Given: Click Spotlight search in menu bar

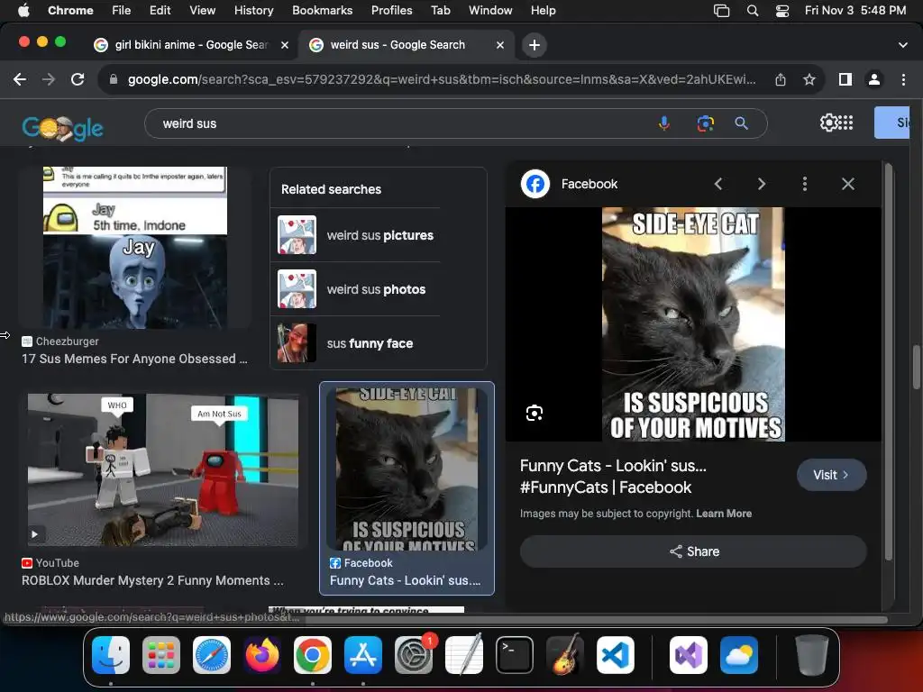Looking at the screenshot, I should (753, 11).
